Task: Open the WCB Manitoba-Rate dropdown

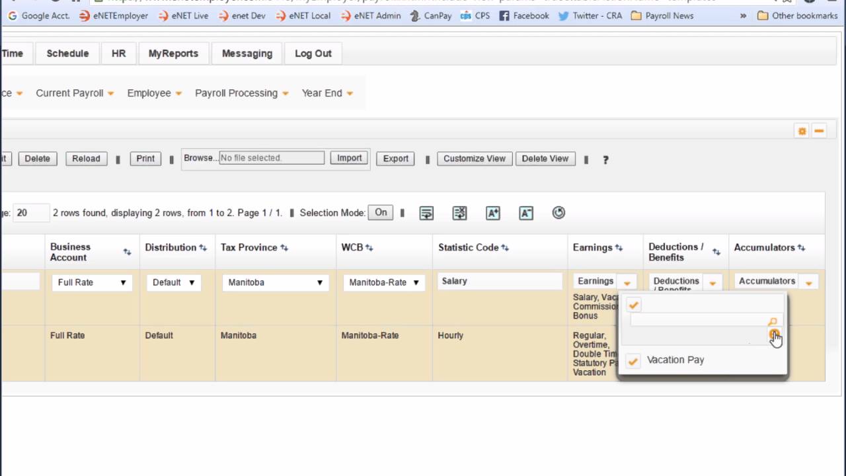Action: click(x=384, y=282)
